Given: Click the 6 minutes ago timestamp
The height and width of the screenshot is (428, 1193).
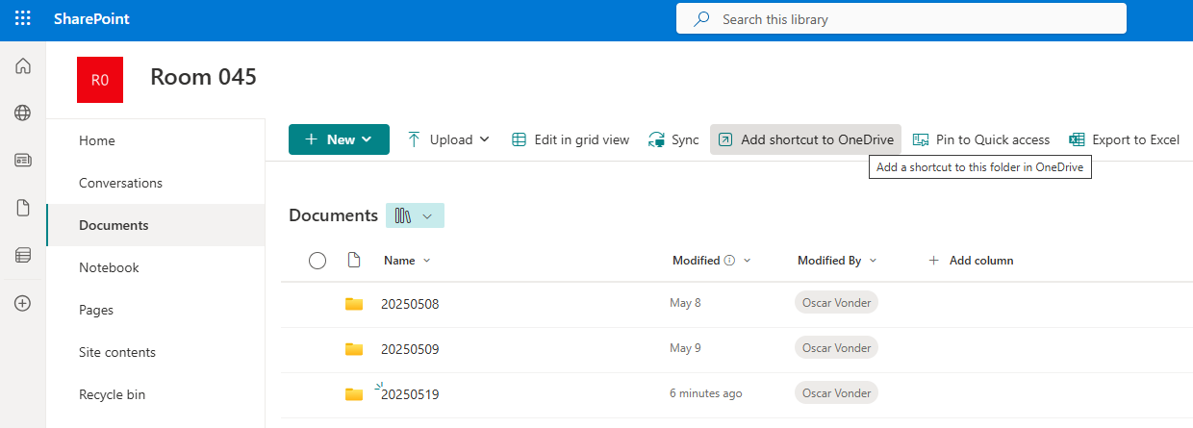Looking at the screenshot, I should [706, 393].
